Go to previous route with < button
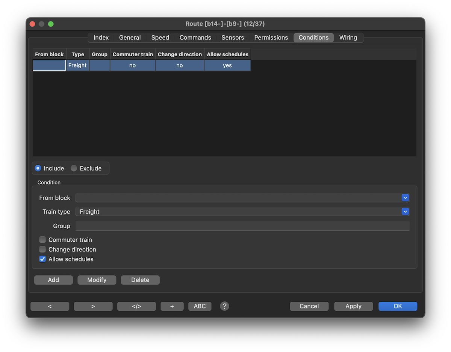This screenshot has height=352, width=451. (x=50, y=306)
